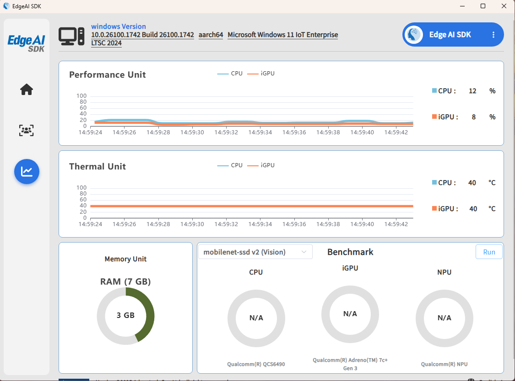This screenshot has height=381, width=515.
Task: Select the Home icon in the sidebar
Action: (x=27, y=90)
